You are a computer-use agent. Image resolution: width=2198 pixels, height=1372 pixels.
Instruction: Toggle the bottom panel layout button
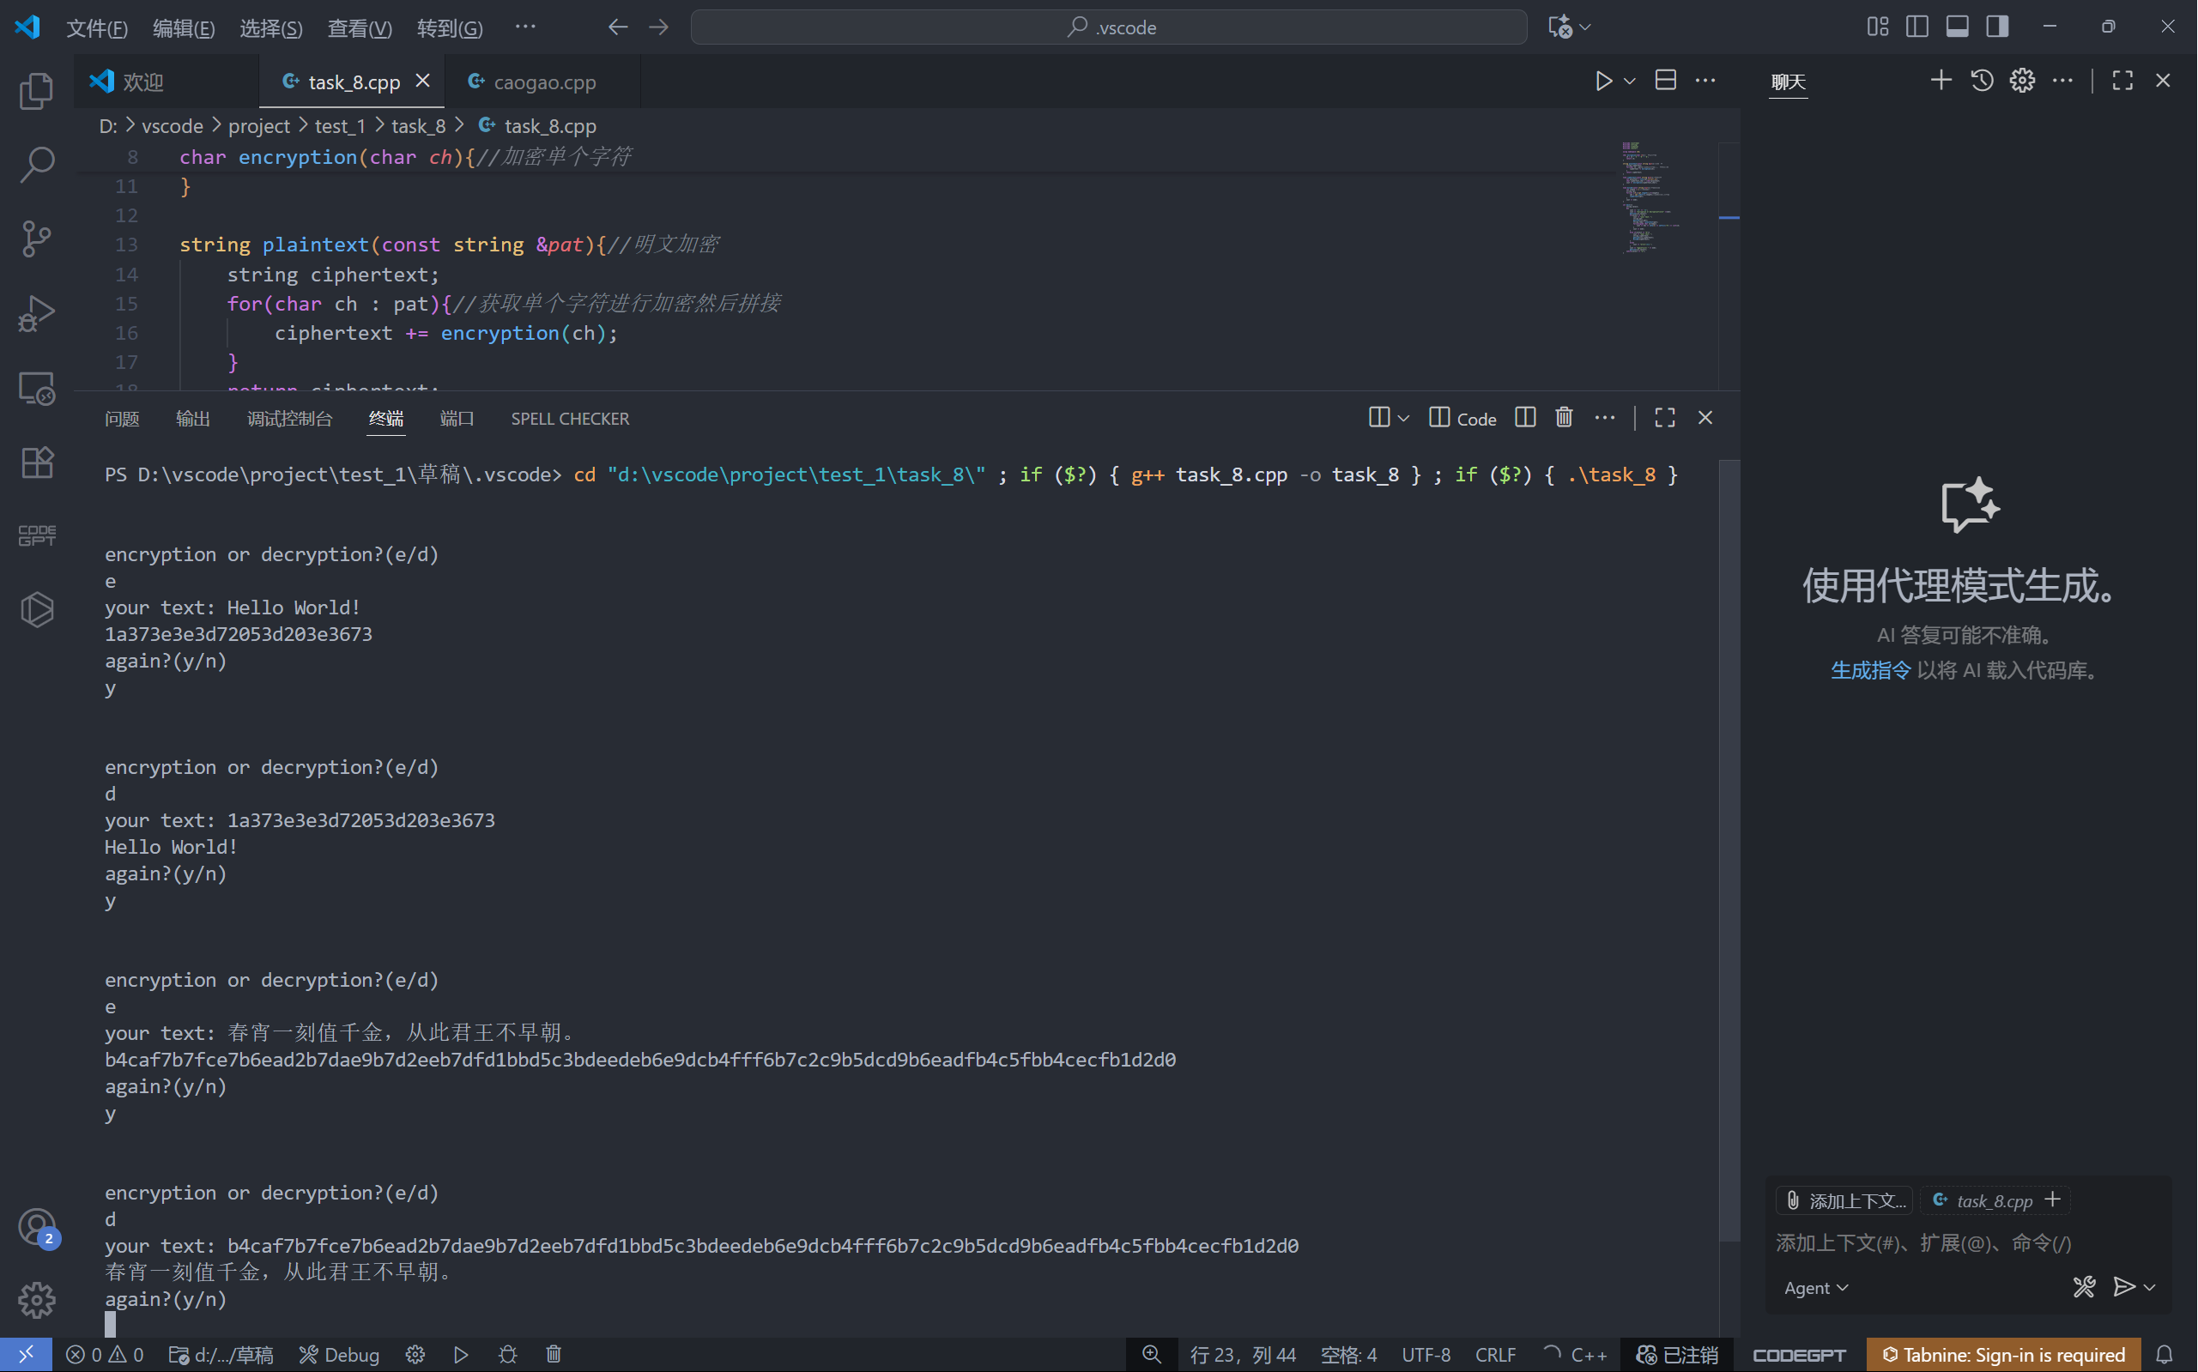(x=1958, y=27)
